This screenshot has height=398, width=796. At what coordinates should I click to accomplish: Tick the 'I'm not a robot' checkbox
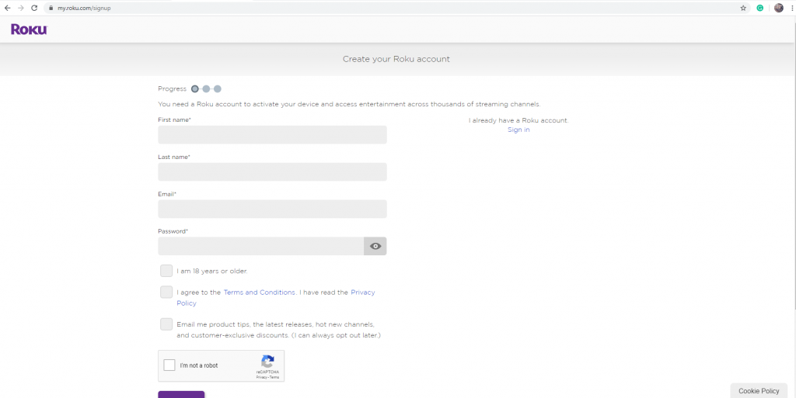[x=169, y=365]
